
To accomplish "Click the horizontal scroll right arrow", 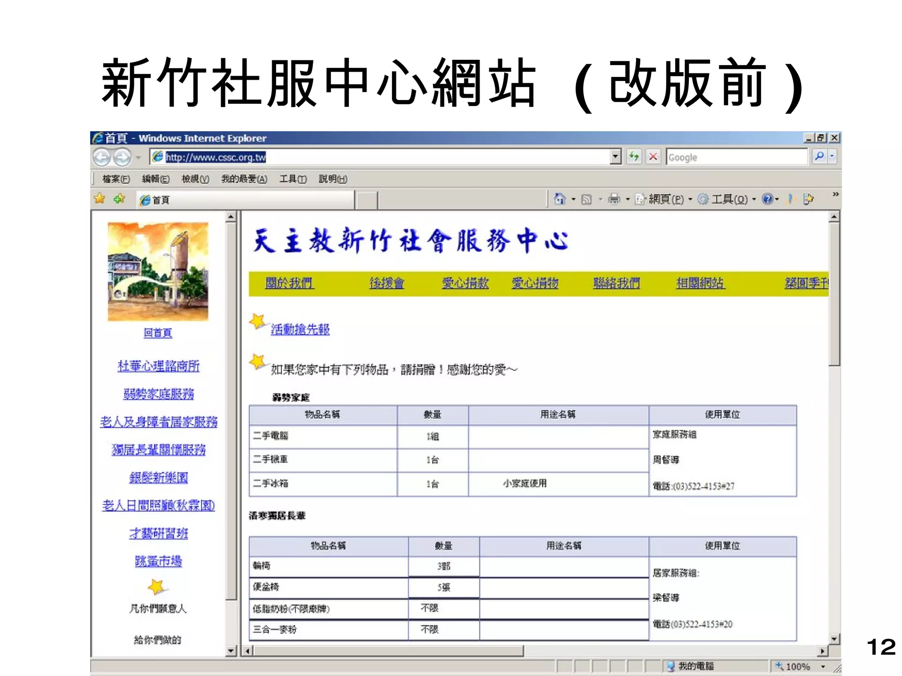I will pyautogui.click(x=822, y=651).
